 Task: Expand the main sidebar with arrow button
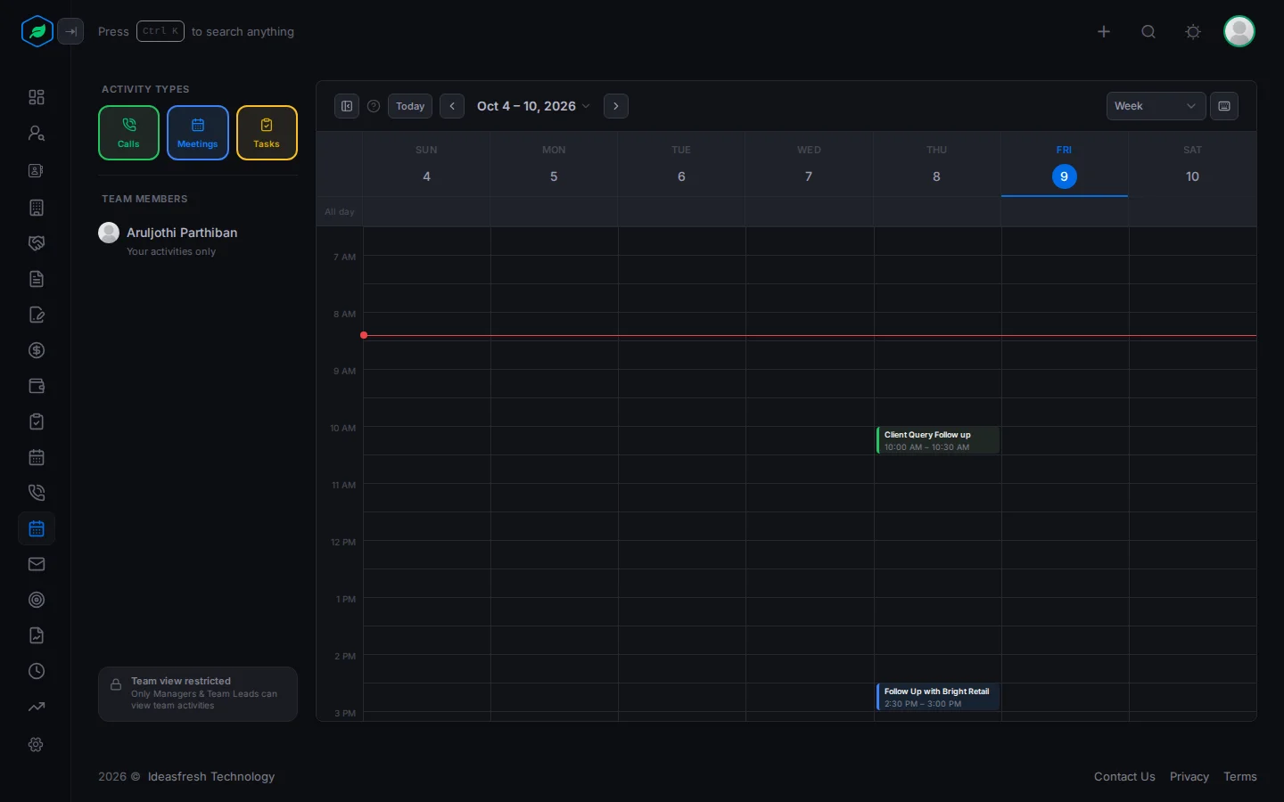pyautogui.click(x=70, y=31)
